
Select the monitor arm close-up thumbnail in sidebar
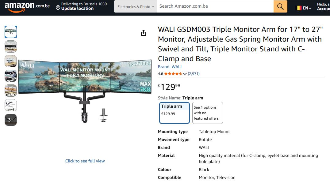[x=11, y=91]
